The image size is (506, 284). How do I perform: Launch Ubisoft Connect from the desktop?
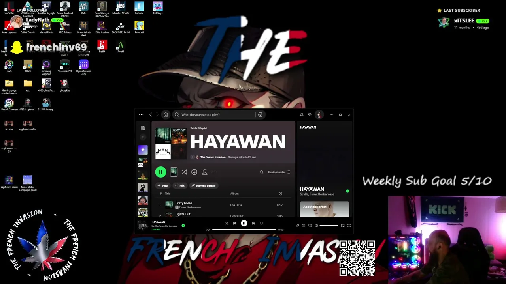(9, 105)
